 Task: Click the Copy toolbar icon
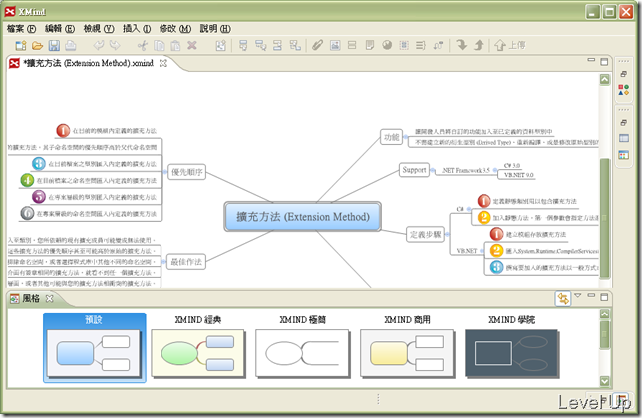(x=160, y=45)
